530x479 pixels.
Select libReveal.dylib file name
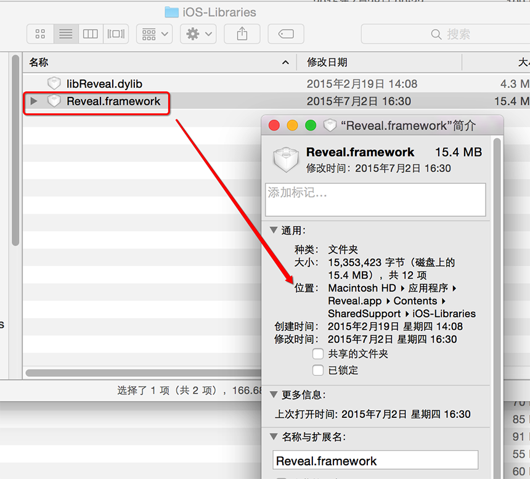pos(104,84)
